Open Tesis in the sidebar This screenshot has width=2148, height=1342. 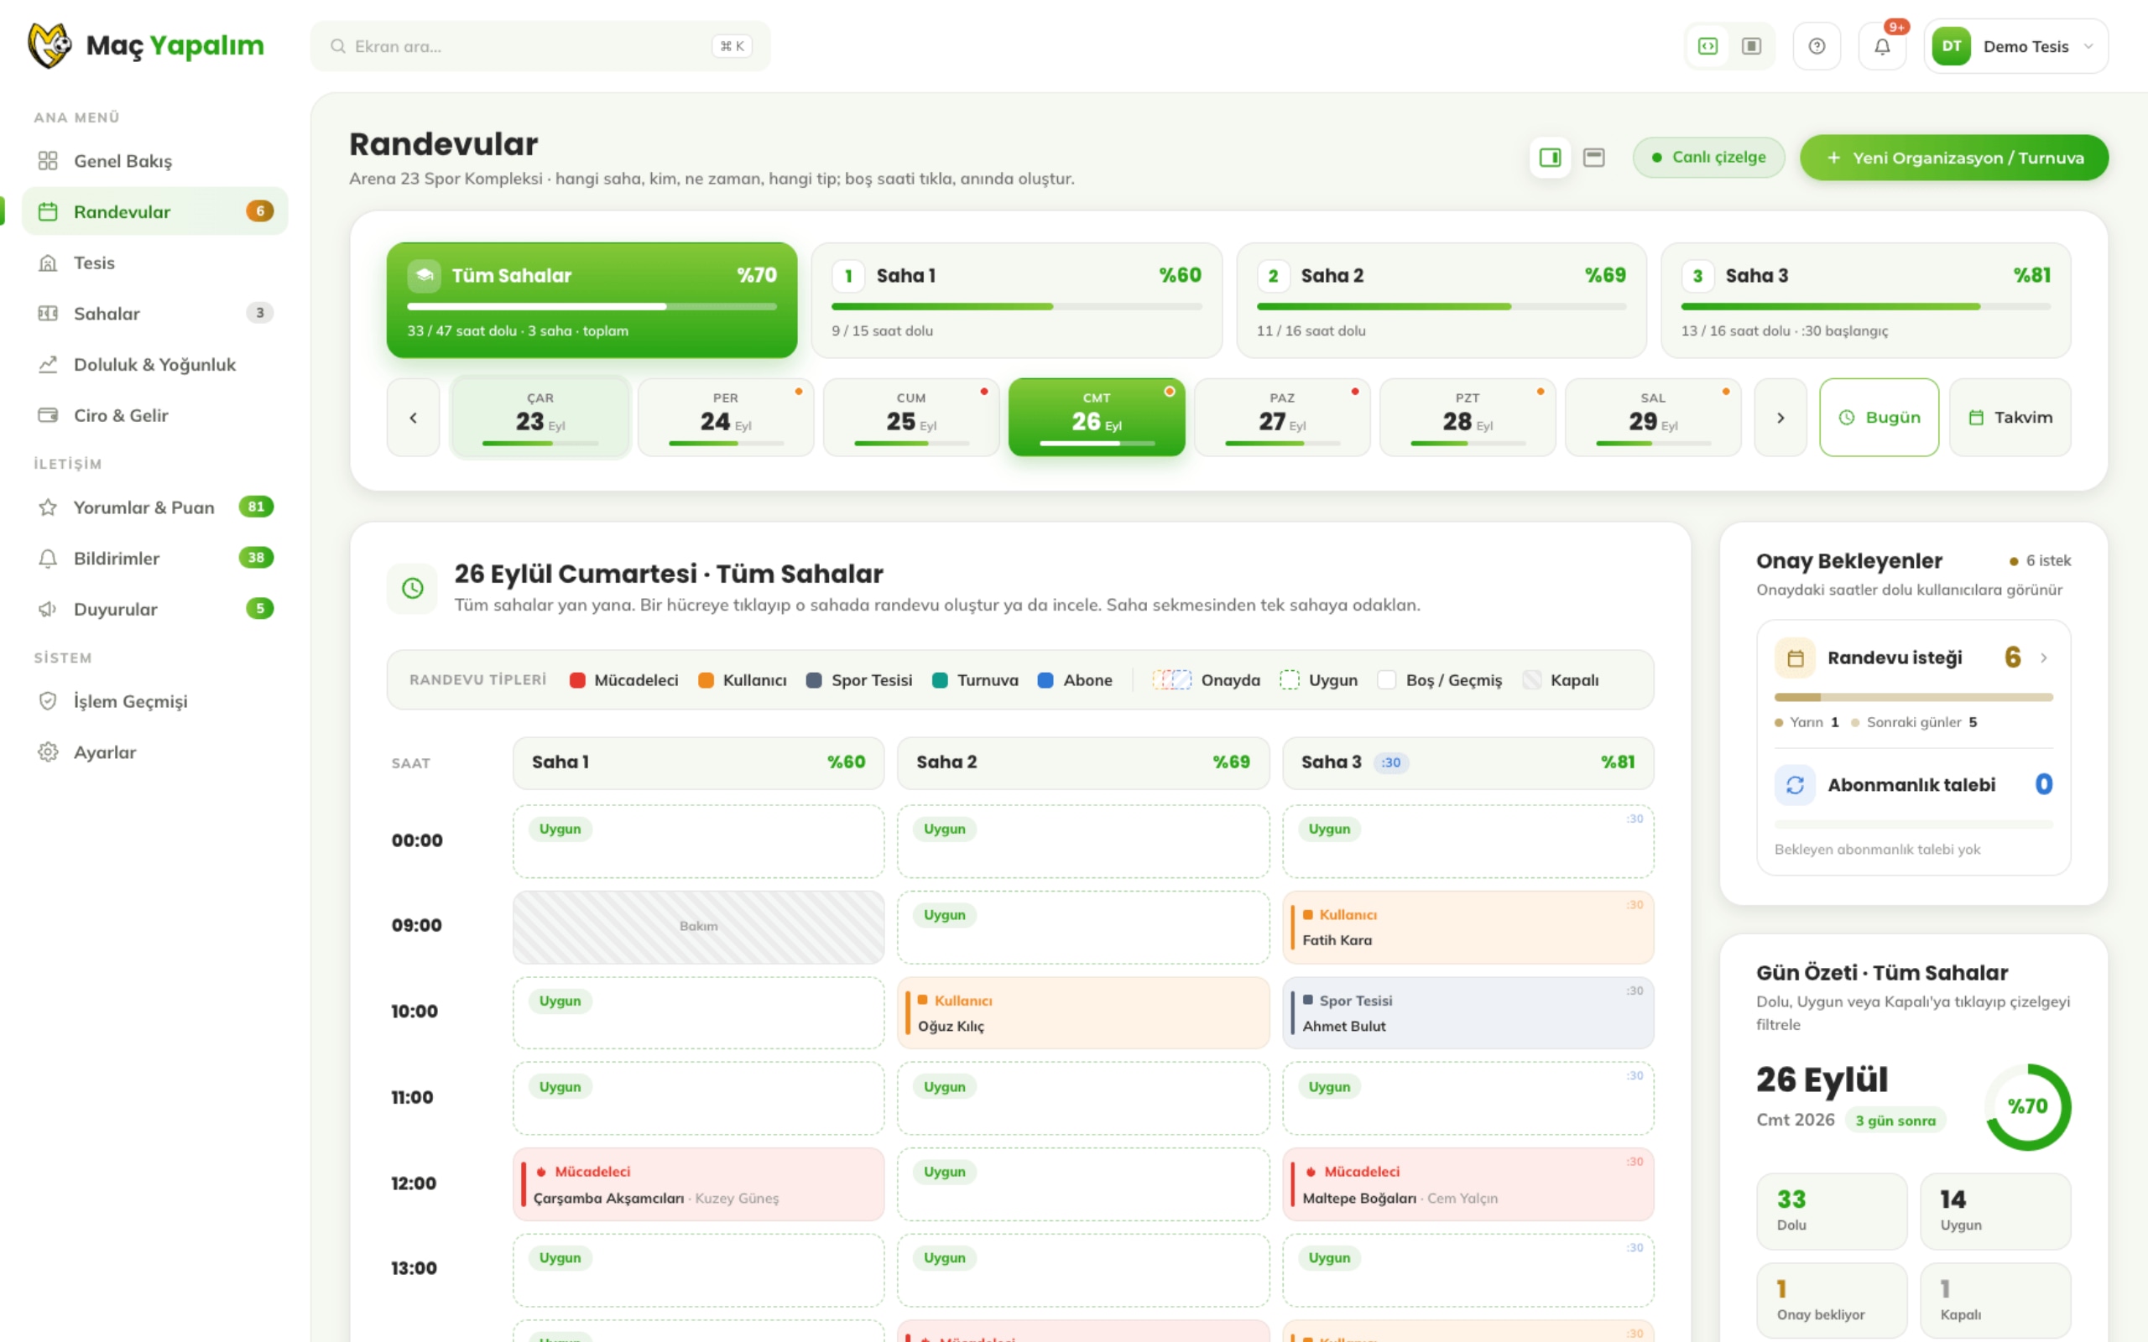click(x=154, y=263)
